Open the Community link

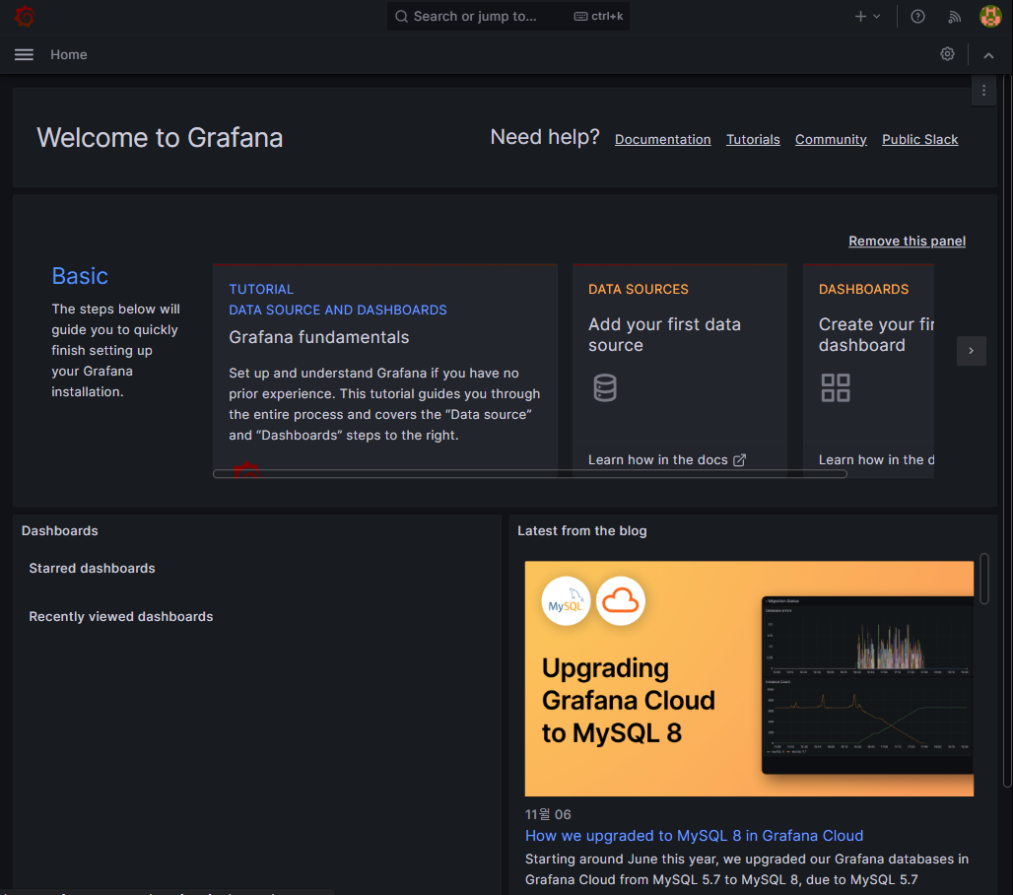tap(830, 140)
